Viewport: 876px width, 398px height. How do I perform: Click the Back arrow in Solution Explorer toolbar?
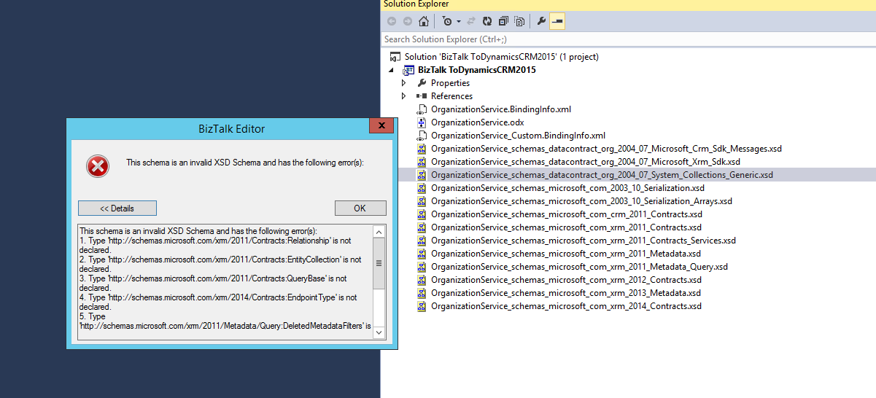coord(392,21)
